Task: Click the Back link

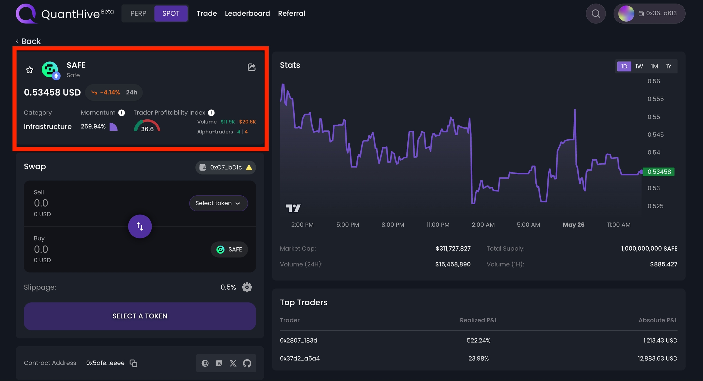Action: 28,41
